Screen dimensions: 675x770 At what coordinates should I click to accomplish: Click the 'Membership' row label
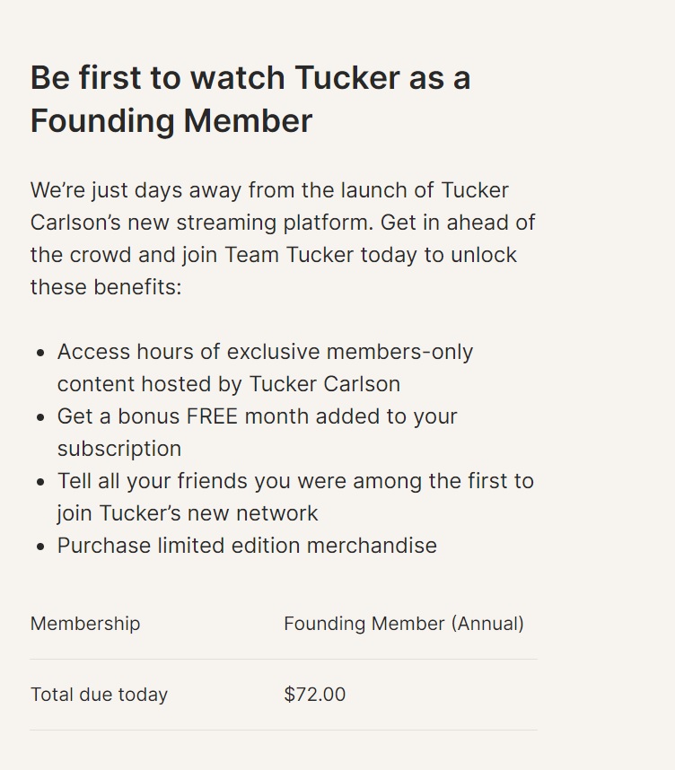(85, 624)
